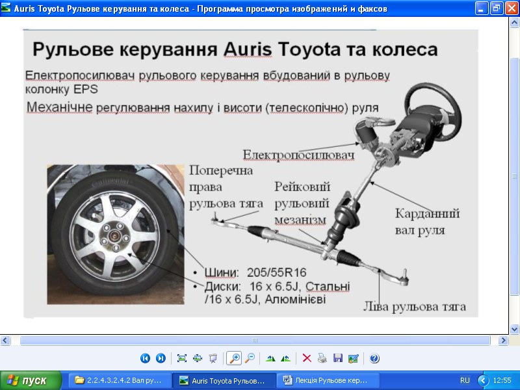The height and width of the screenshot is (390, 520).
Task: Go to the next image
Action: (x=161, y=358)
